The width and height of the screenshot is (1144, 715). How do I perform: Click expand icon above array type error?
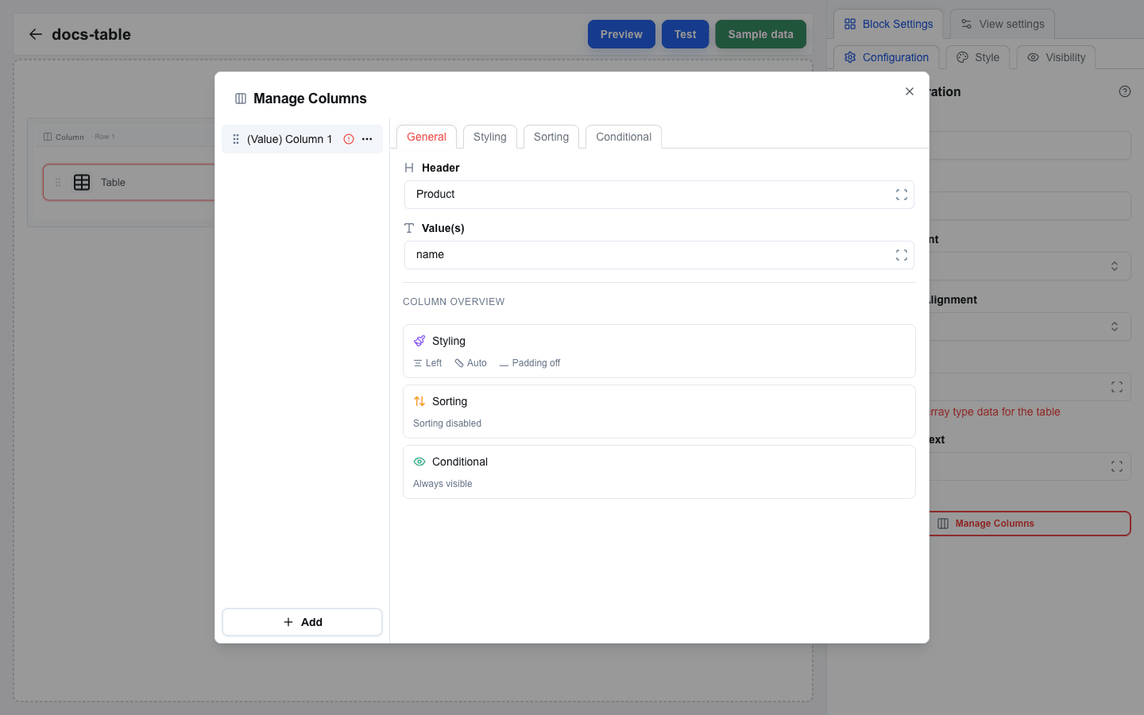(x=1117, y=387)
